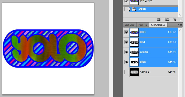Click the yolo snapshot thumbnail in History
185x97 pixels.
(x=134, y=2)
